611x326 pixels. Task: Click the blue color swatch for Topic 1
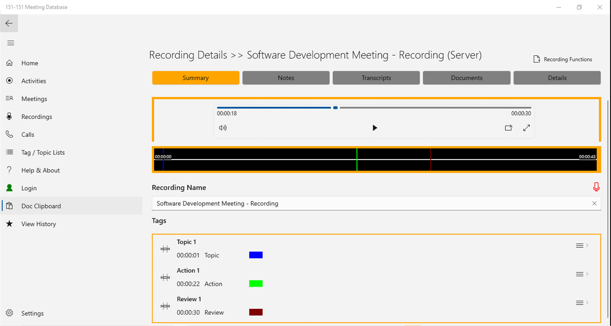(255, 255)
